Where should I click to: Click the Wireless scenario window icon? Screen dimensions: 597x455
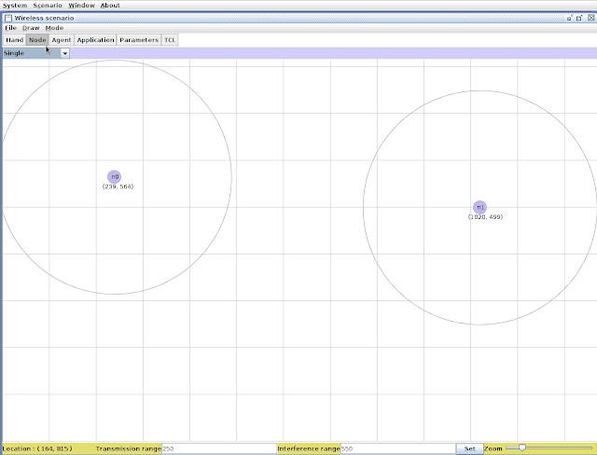tap(8, 18)
